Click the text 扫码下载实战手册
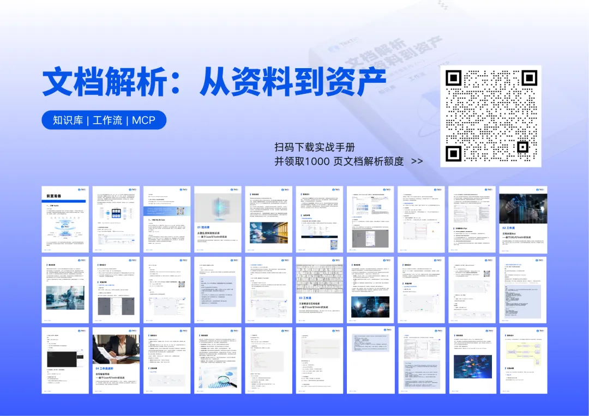This screenshot has height=416, width=589. [x=315, y=147]
